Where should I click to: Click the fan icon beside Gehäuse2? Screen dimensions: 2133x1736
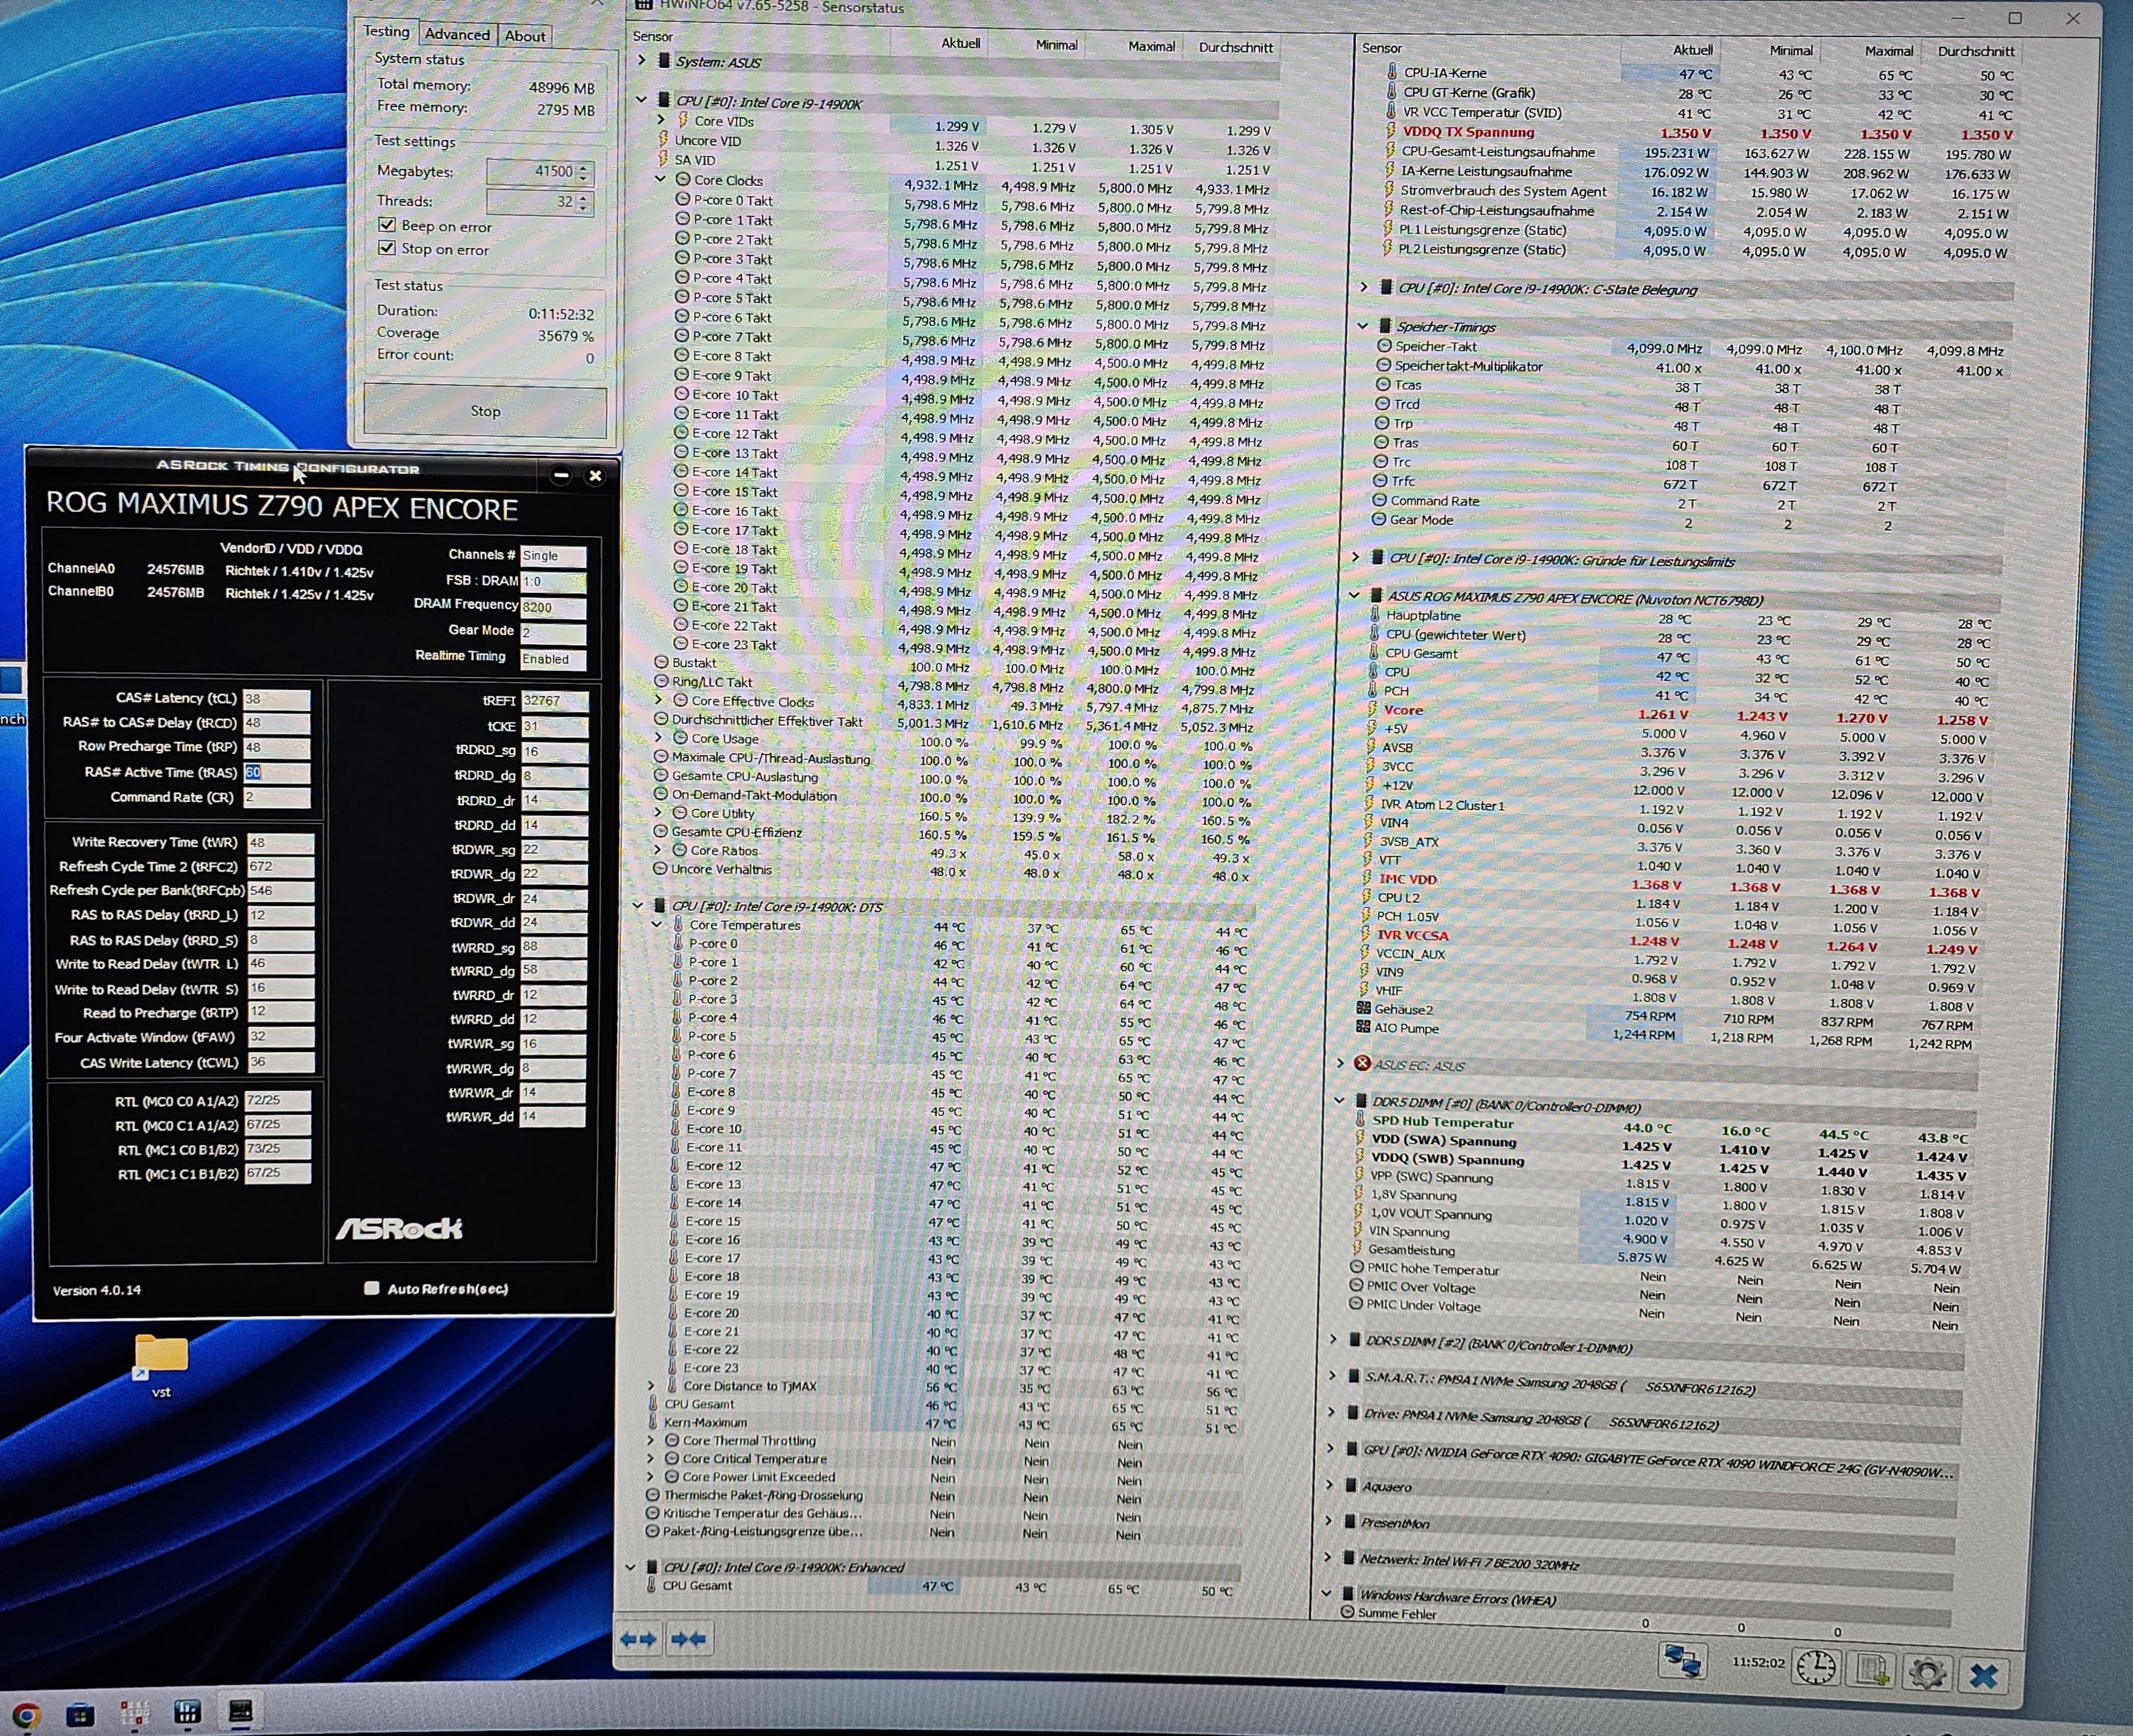pyautogui.click(x=1363, y=1008)
